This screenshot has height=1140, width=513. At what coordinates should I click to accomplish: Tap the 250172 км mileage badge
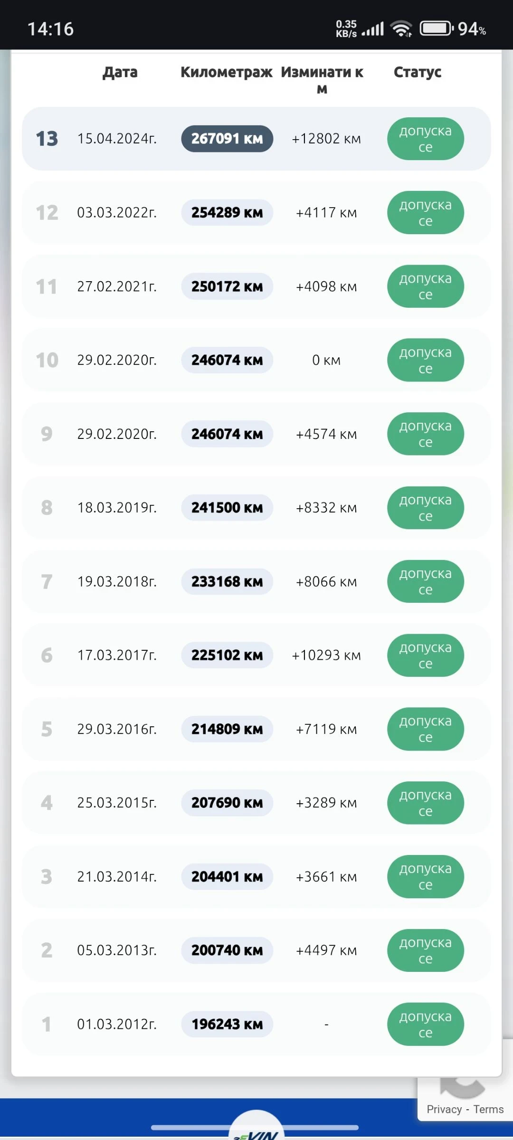(227, 286)
